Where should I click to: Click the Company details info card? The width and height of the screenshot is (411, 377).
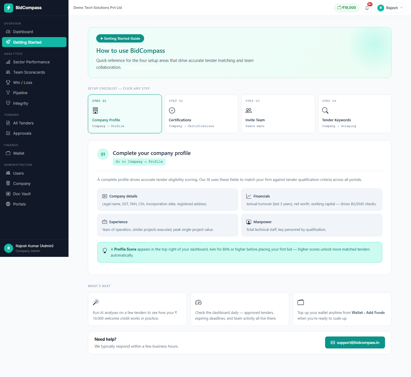click(x=168, y=199)
